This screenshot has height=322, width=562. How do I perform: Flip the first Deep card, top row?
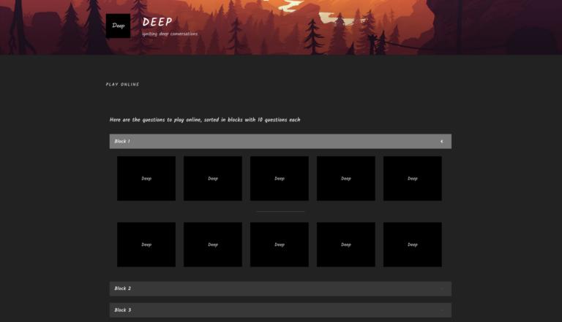click(146, 178)
